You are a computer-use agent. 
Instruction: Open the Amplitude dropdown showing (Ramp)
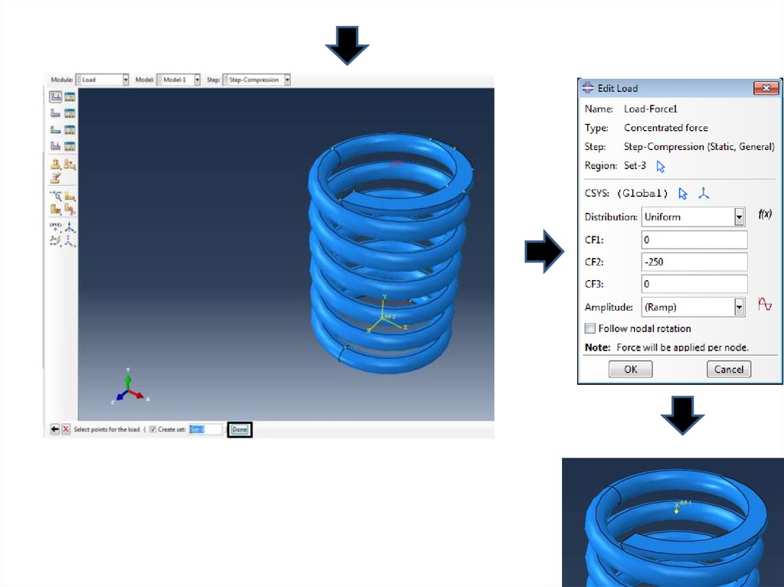[x=694, y=307]
